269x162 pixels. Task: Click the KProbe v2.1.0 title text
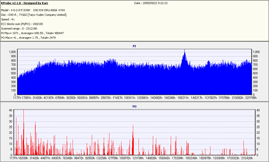pyautogui.click(x=25, y=3)
